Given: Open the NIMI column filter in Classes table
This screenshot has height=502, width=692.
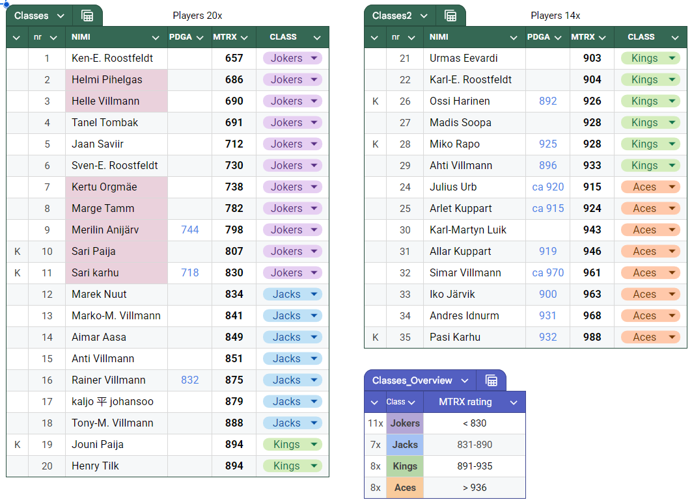Looking at the screenshot, I should [156, 38].
